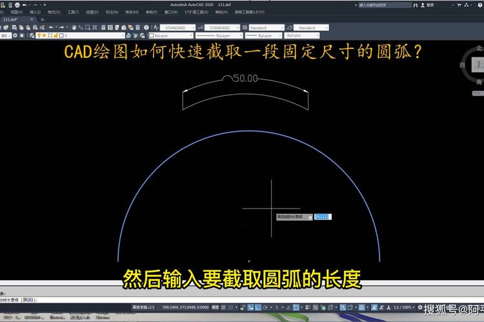484x322 pixels.
Task: Toggle lineweight display in status bar
Action: (308, 307)
